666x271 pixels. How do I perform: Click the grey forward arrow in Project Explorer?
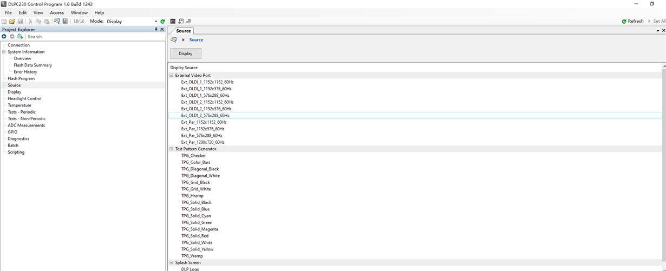tap(12, 36)
